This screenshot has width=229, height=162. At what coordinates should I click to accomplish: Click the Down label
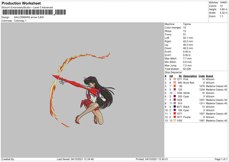tap(168, 48)
